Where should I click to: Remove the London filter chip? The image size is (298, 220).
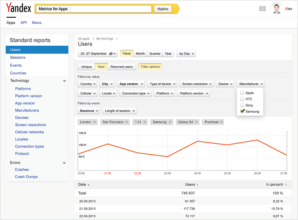pos(95,122)
